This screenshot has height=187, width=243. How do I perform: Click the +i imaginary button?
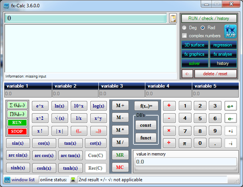(231, 131)
